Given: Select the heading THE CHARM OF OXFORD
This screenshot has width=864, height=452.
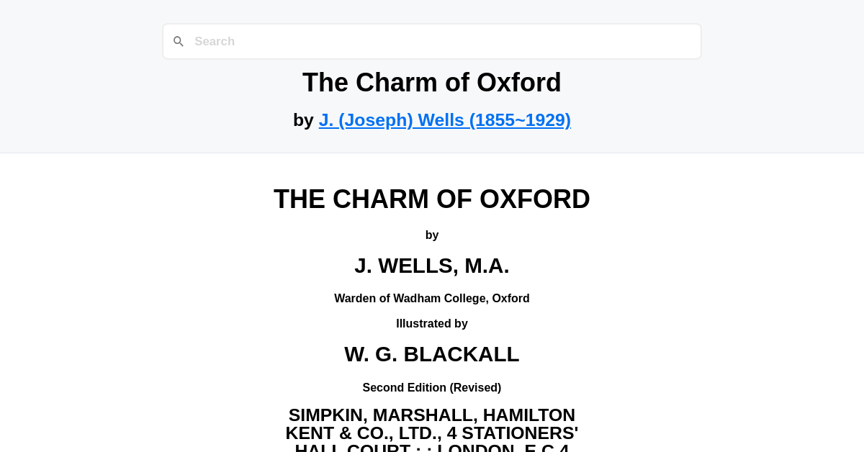Looking at the screenshot, I should point(432,199).
